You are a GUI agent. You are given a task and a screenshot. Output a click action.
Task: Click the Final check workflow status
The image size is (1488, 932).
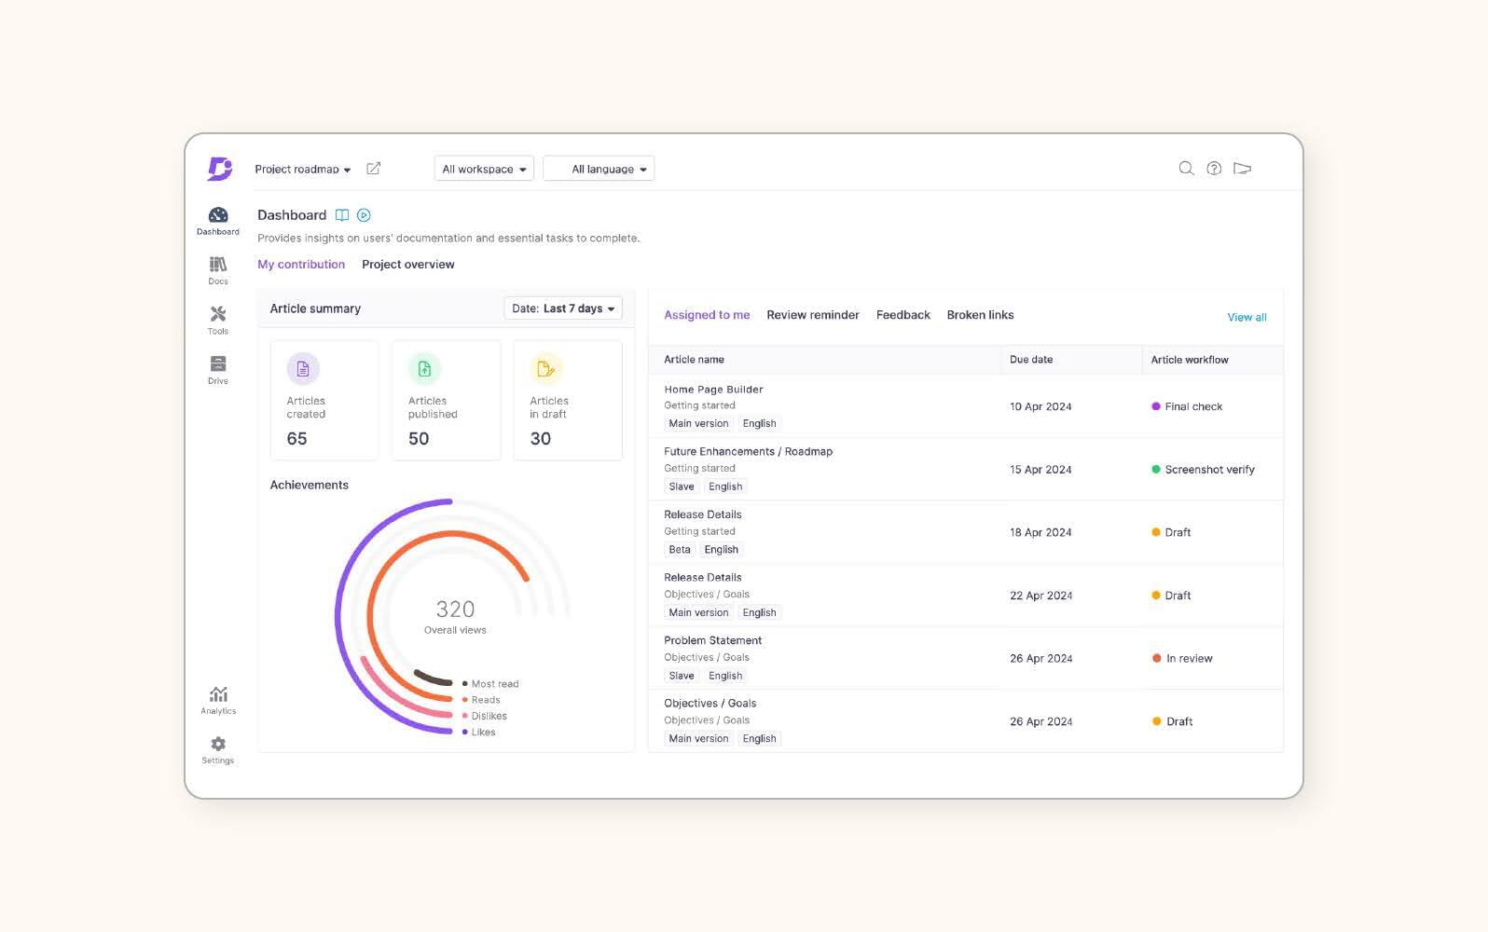point(1187,406)
